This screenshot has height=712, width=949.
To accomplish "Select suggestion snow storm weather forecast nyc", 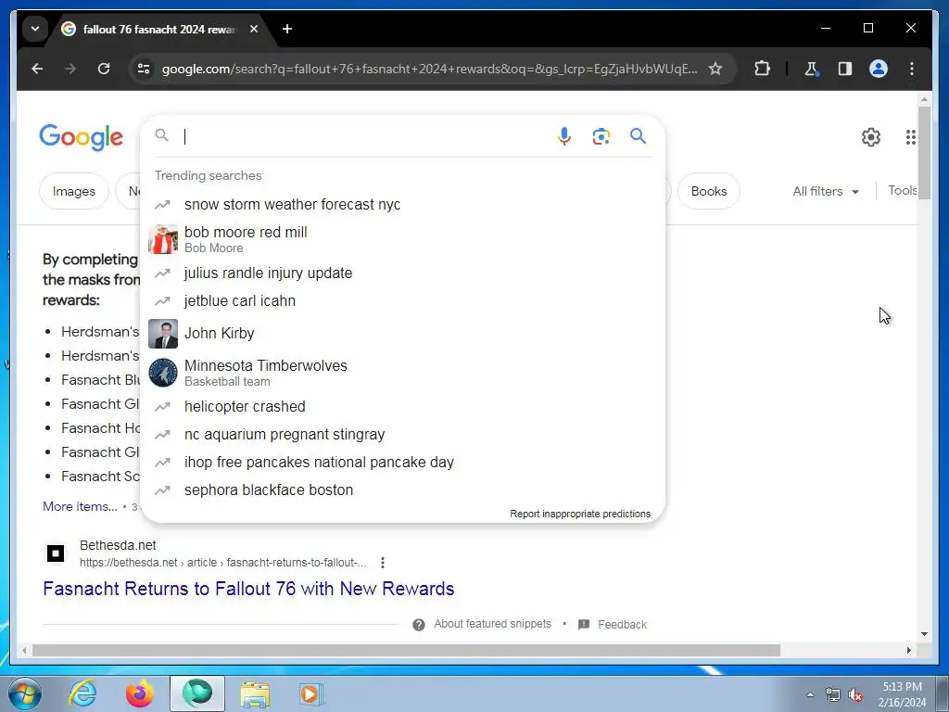I will coord(402,205).
